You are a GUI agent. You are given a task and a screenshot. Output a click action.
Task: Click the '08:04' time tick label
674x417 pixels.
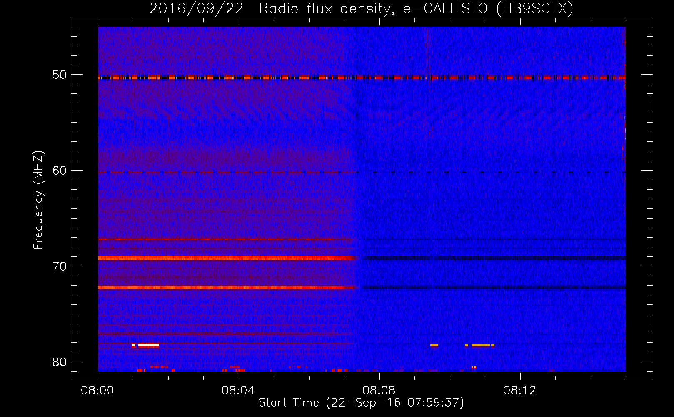coord(238,391)
